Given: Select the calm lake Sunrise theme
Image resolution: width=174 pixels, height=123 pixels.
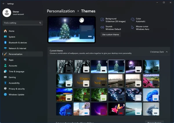Looking at the screenshot, I should point(134,109).
